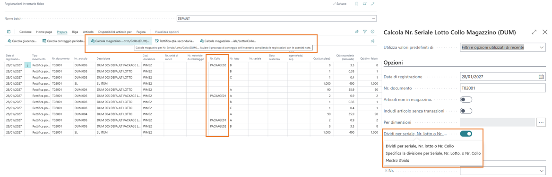The image size is (552, 177).
Task: Pin the action bar
Action: (x=372, y=41)
